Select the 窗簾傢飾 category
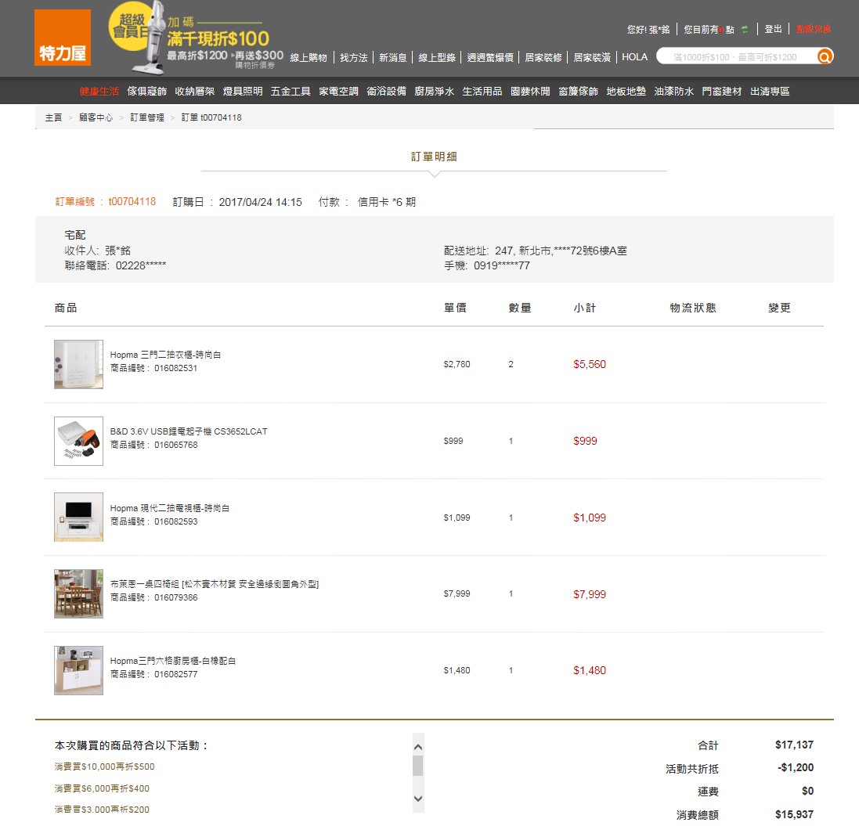Image resolution: width=859 pixels, height=826 pixels. (x=578, y=92)
